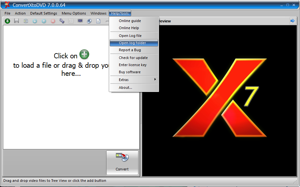Click the red remove item icon

click(53, 21)
